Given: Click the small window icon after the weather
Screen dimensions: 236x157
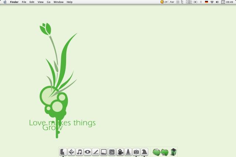Looking at the screenshot, I should pos(178,2).
